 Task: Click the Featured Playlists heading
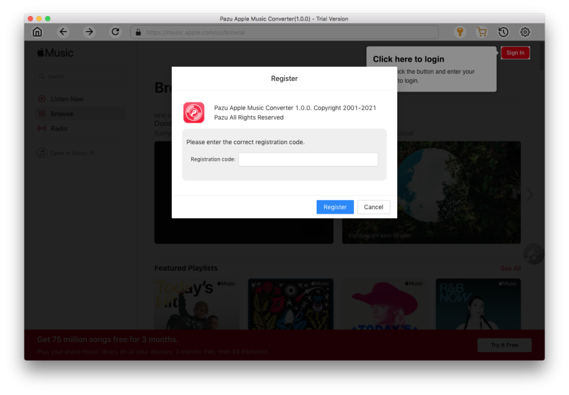click(186, 268)
